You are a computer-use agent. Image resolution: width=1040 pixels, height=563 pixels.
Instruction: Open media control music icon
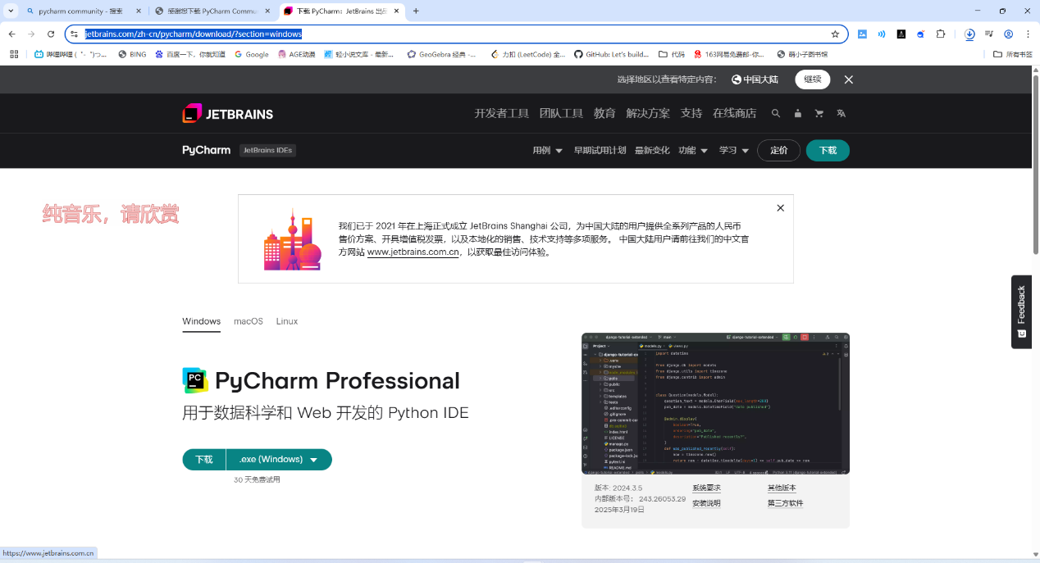tap(989, 34)
